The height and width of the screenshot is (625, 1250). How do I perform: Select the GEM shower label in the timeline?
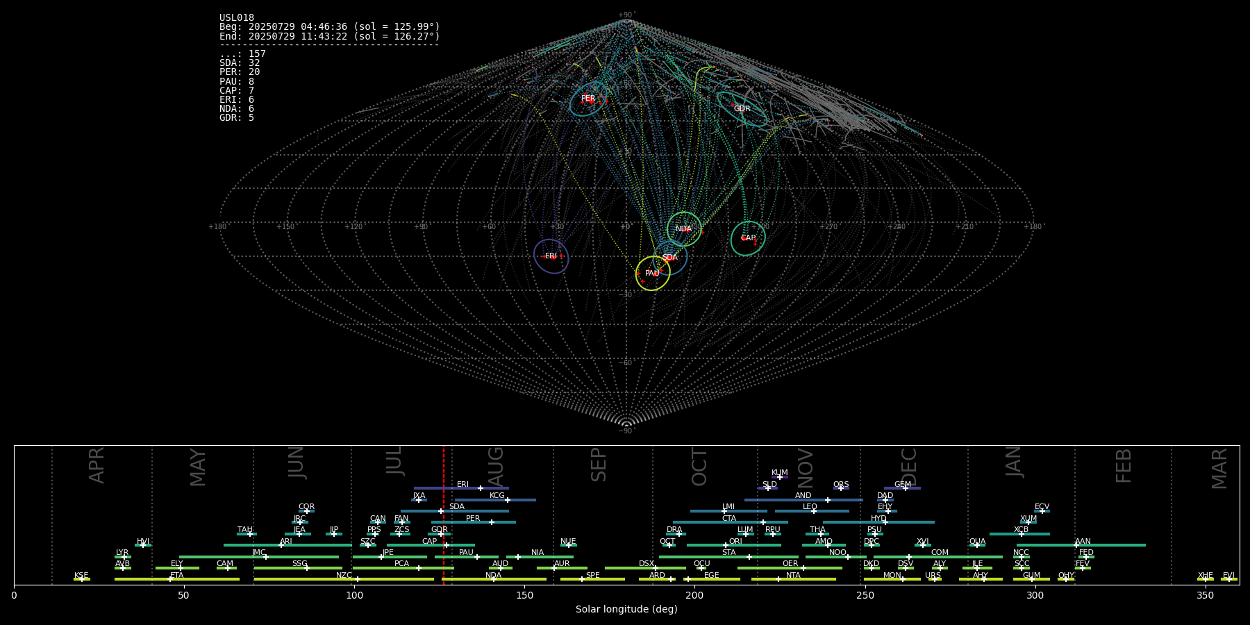[903, 485]
